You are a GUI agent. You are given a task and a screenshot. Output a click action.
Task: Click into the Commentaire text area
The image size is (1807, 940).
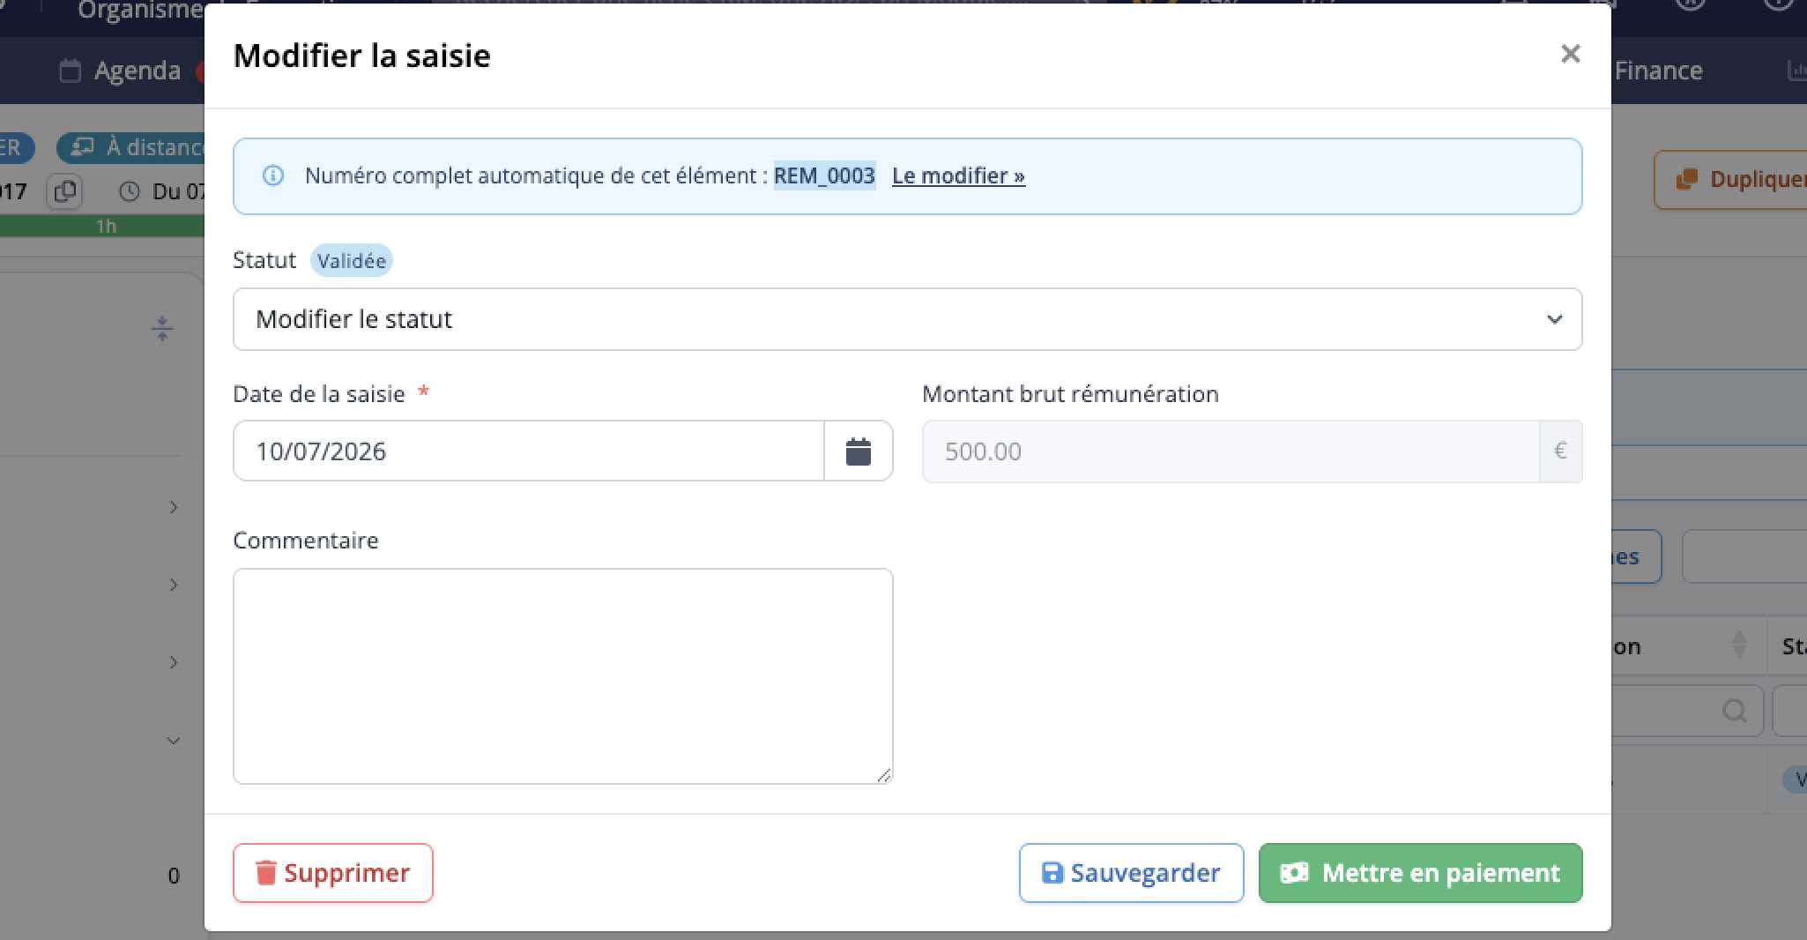(x=563, y=676)
